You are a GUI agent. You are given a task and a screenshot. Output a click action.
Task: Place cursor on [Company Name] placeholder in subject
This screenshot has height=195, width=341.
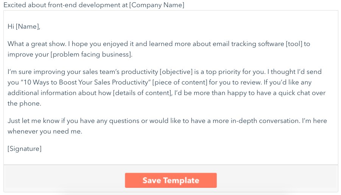[x=157, y=5]
